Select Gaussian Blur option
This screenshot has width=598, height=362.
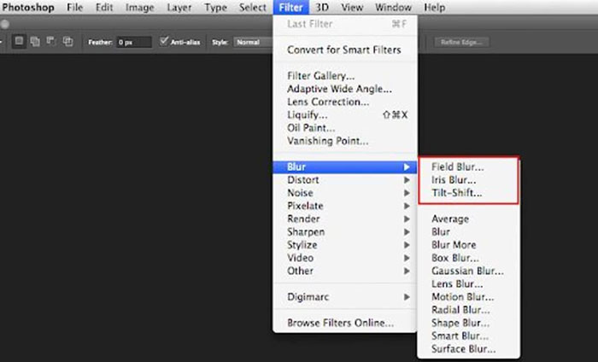(x=469, y=271)
